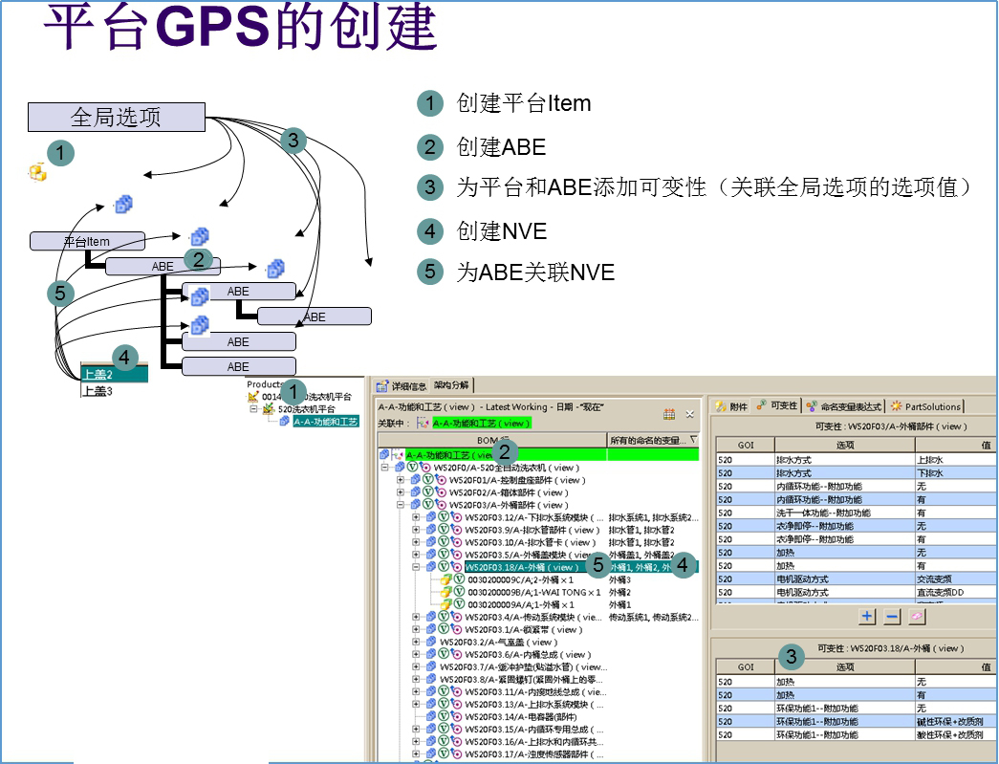Screen dimensions: 999x764
Task: Click the calendar grid icon in BOM header
Action: pyautogui.click(x=669, y=414)
